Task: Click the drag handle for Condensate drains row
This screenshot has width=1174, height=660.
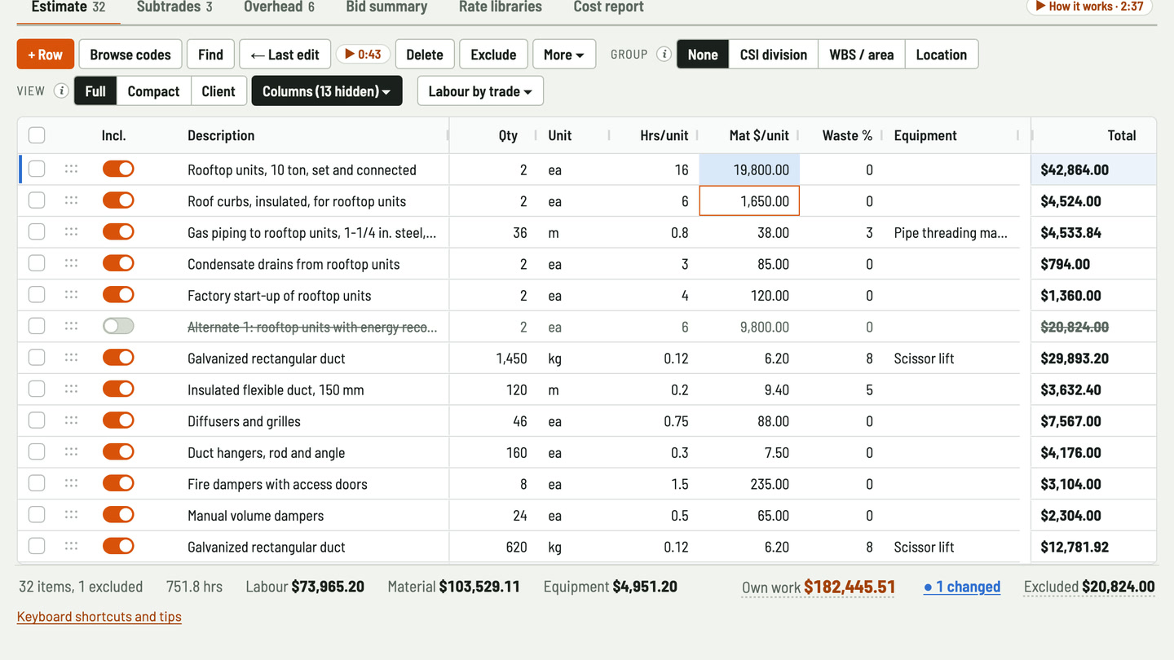Action: (71, 263)
